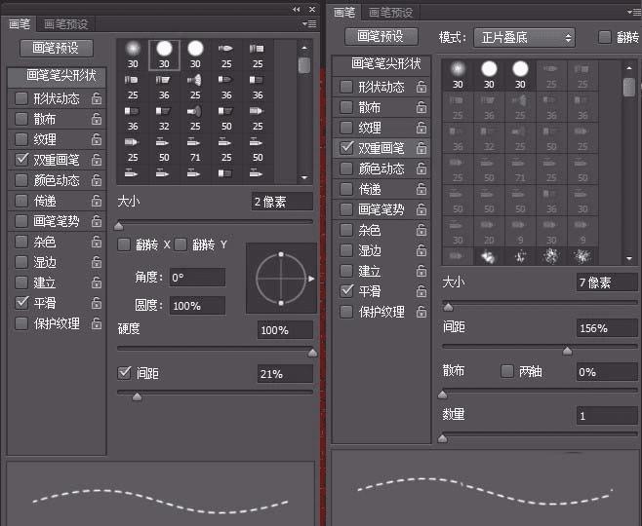Switch to 画笔预设 tab in left panel
The image size is (642, 526).
click(65, 24)
